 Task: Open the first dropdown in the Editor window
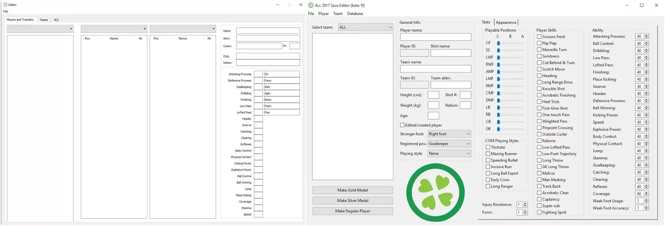[40, 29]
